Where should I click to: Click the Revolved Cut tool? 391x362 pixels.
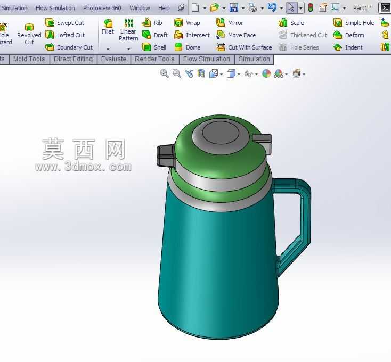point(29,34)
